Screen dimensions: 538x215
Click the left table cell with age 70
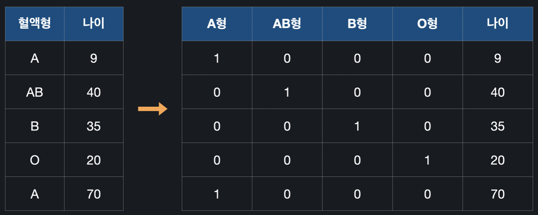point(94,194)
